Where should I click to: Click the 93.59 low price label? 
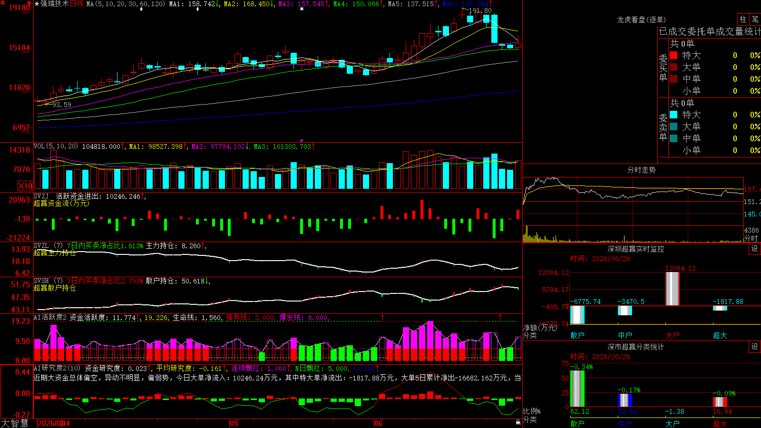click(62, 105)
